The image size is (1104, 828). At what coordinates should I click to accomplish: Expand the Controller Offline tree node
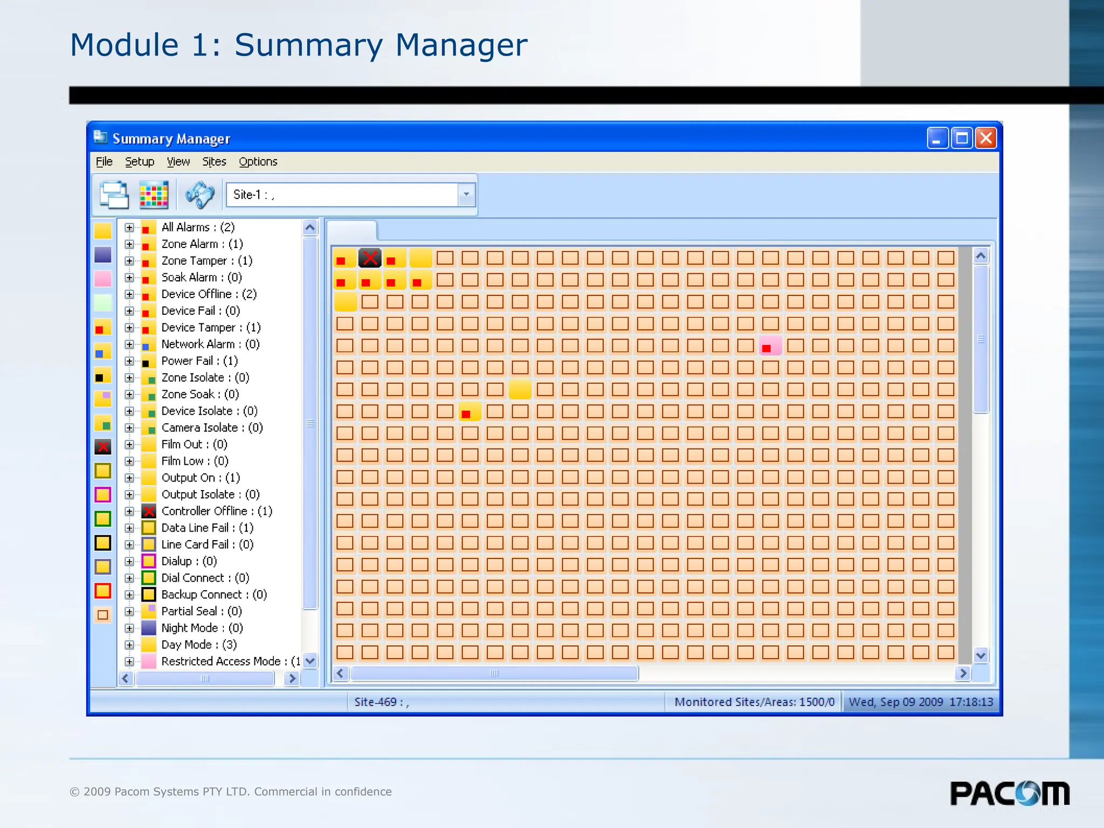129,511
